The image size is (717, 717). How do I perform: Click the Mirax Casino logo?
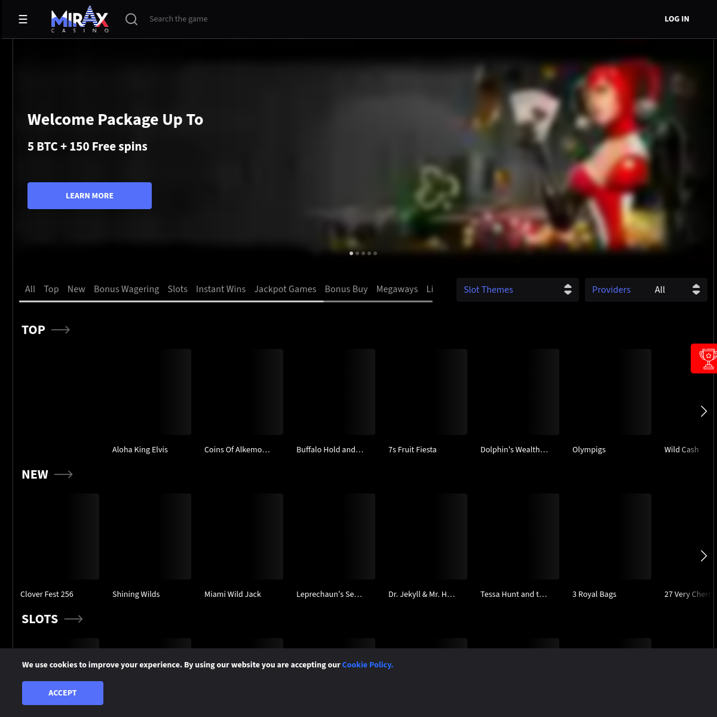[x=79, y=19]
